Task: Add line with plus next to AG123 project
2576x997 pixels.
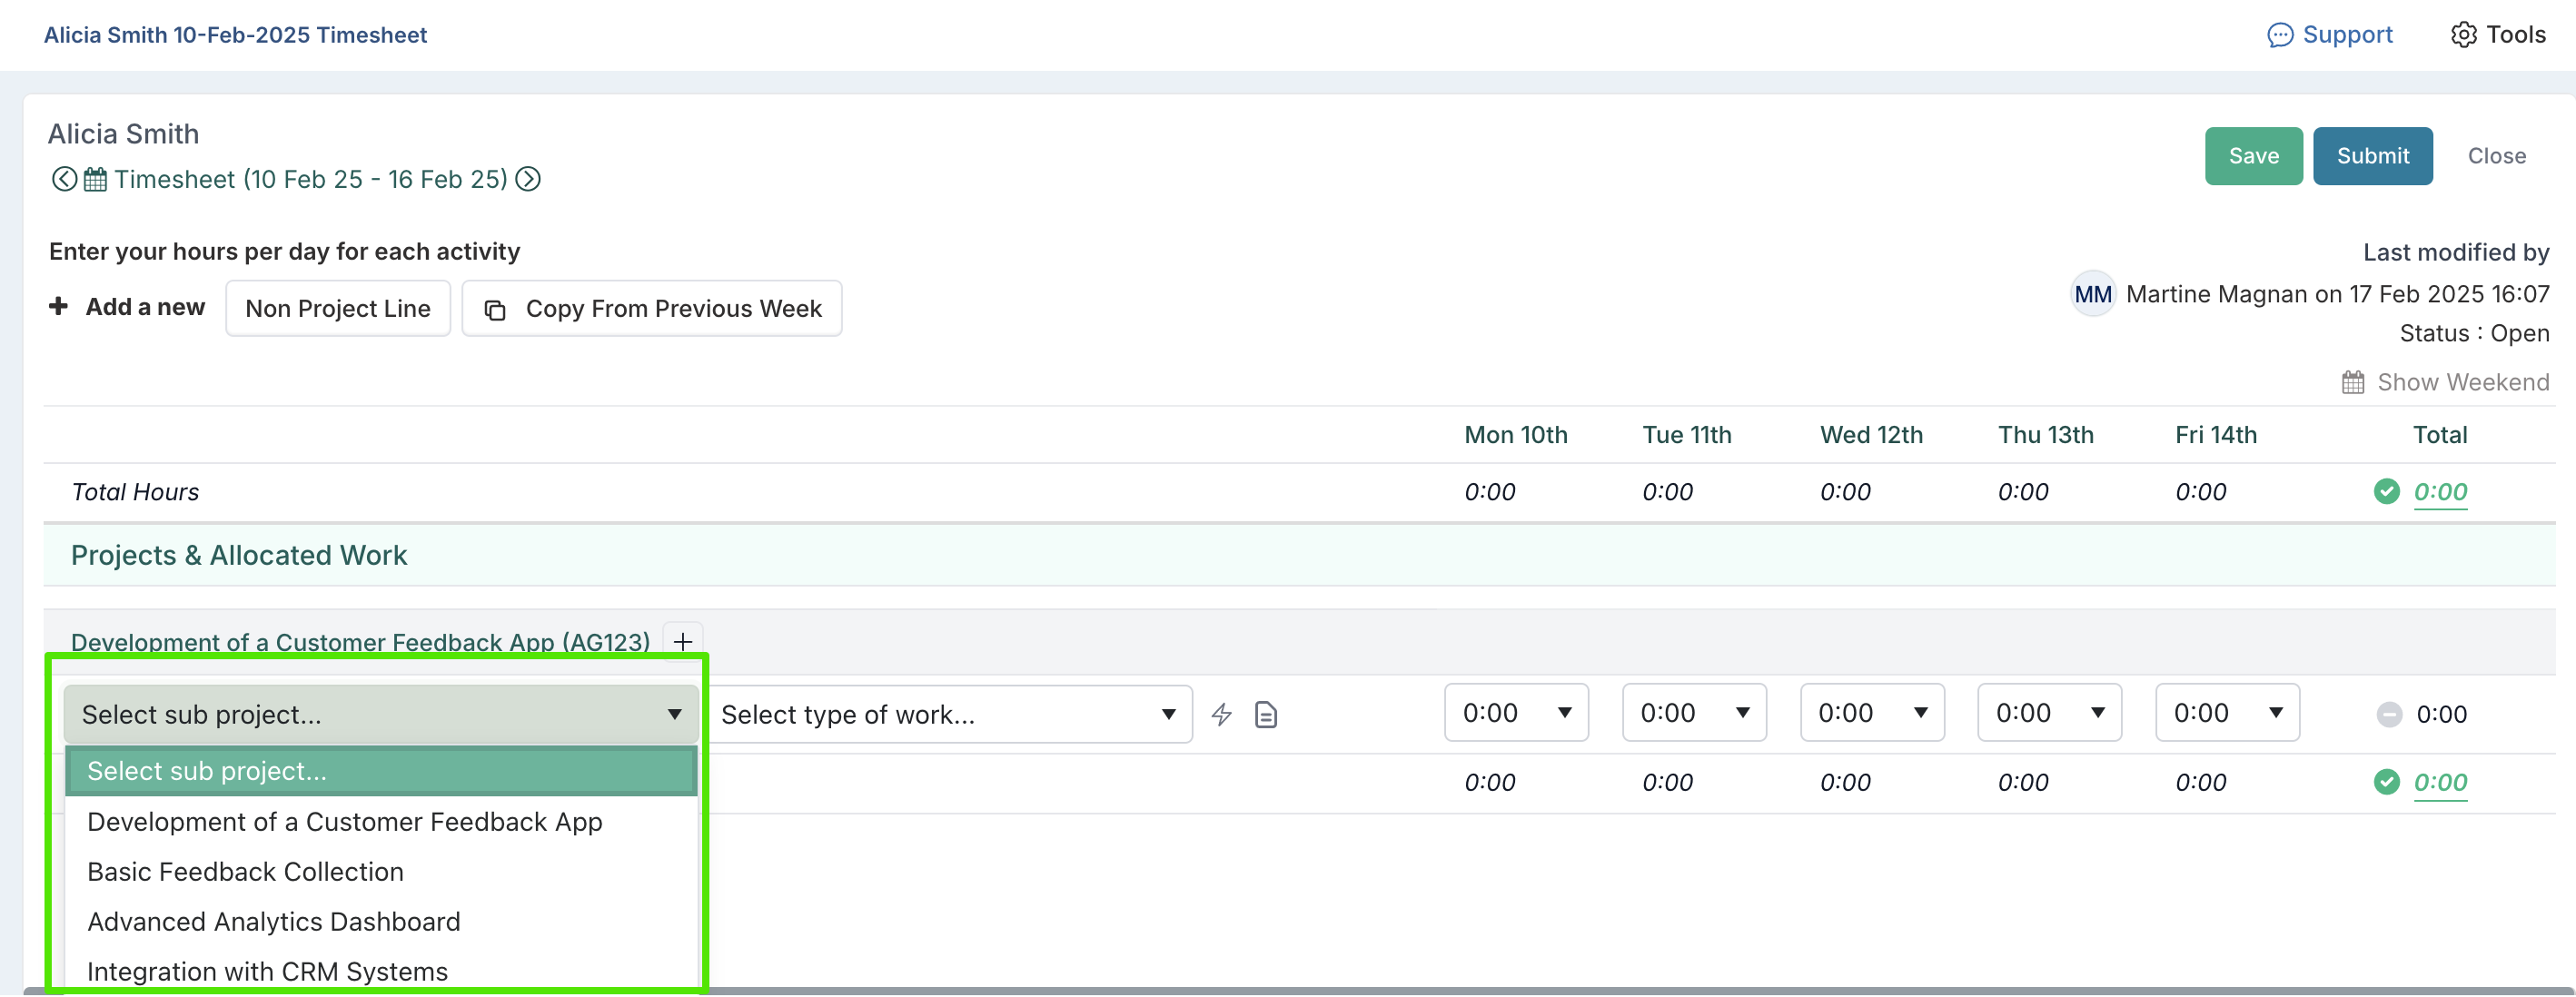Action: tap(683, 641)
